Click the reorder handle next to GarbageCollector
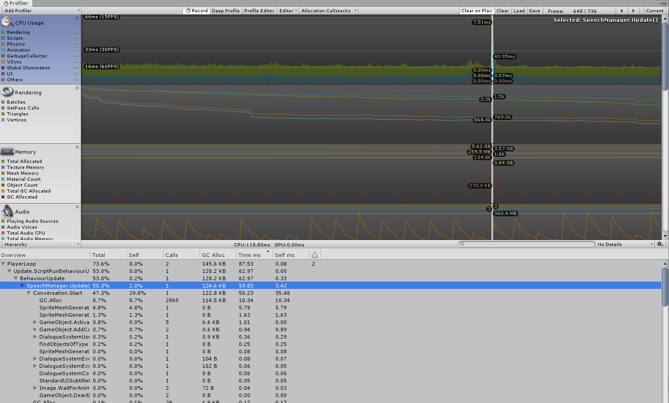This screenshot has height=403, width=669. pyautogui.click(x=76, y=56)
